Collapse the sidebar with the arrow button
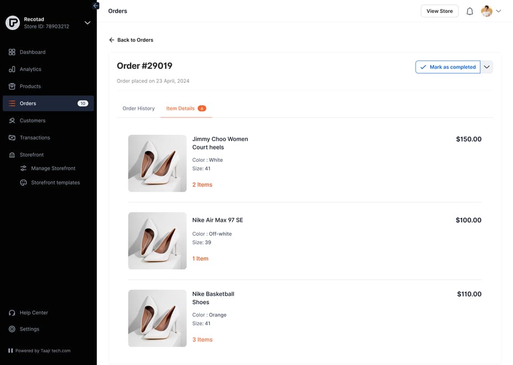The width and height of the screenshot is (513, 365). tap(96, 5)
